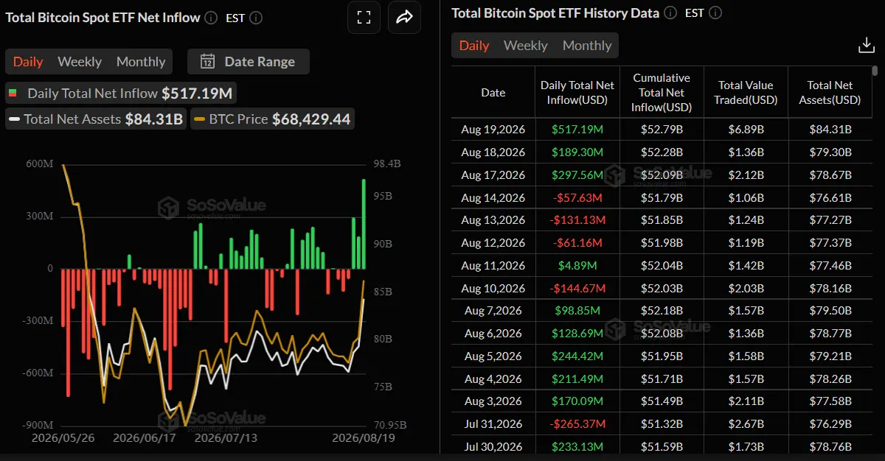Toggle the BTC Price line
Screen dimensions: 885x461
272,119
